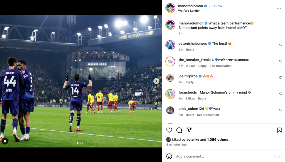This screenshot has width=285, height=162.
Task: Follow manorsolomon account
Action: (x=217, y=6)
